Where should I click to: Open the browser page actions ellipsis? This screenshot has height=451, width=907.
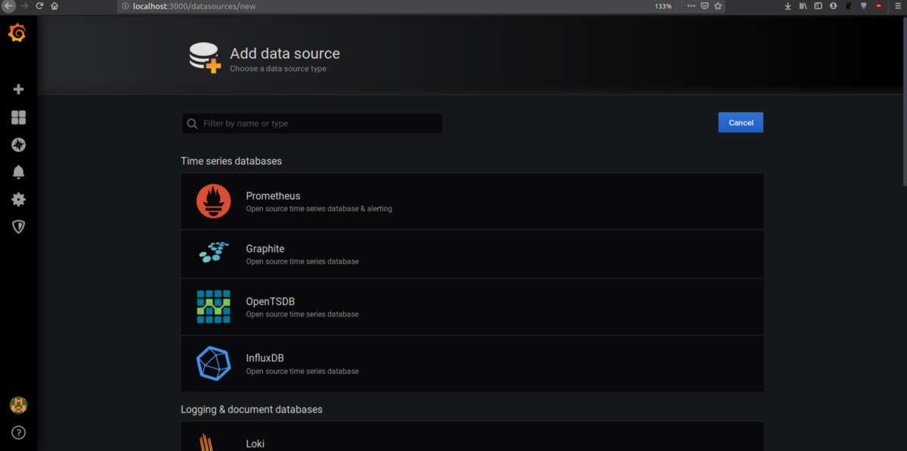[x=691, y=5]
